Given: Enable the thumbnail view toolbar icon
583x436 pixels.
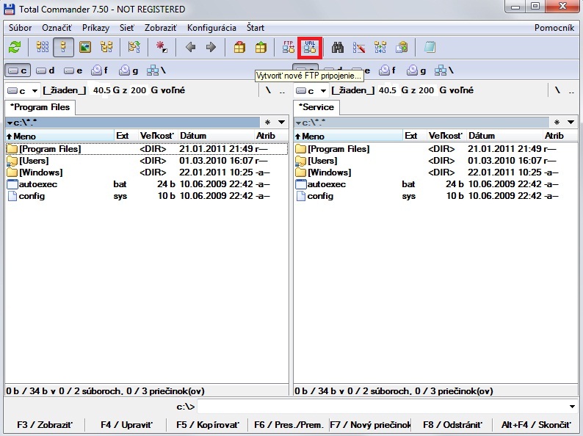Looking at the screenshot, I should click(84, 47).
